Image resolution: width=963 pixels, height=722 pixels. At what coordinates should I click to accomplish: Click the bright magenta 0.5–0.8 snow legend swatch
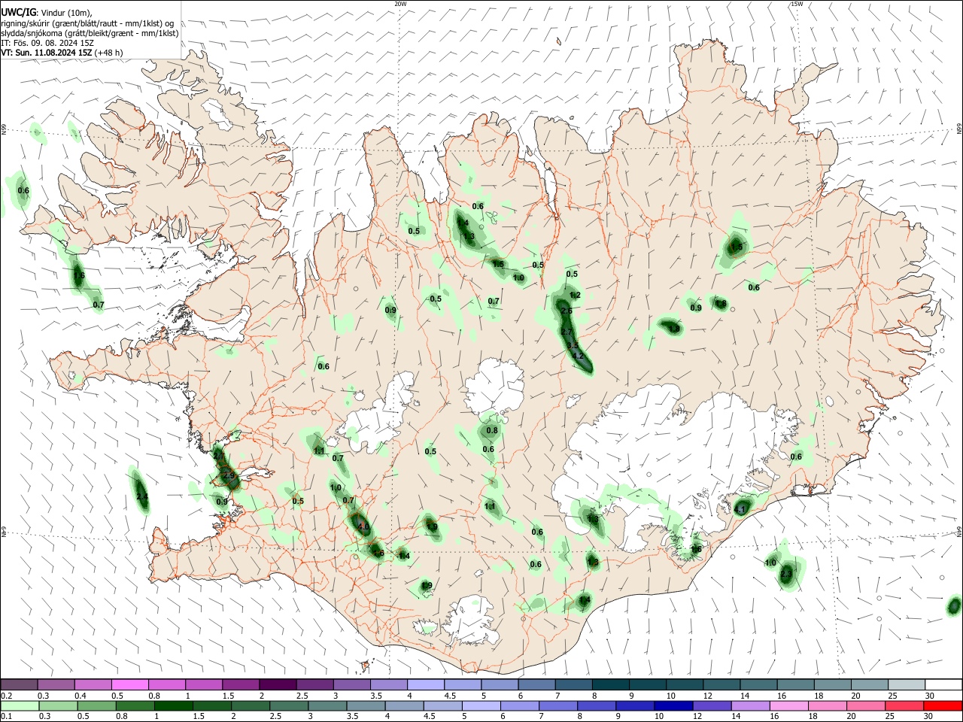(x=129, y=684)
